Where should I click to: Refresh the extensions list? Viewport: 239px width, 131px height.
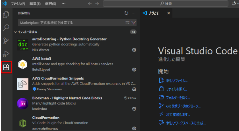point(127,13)
